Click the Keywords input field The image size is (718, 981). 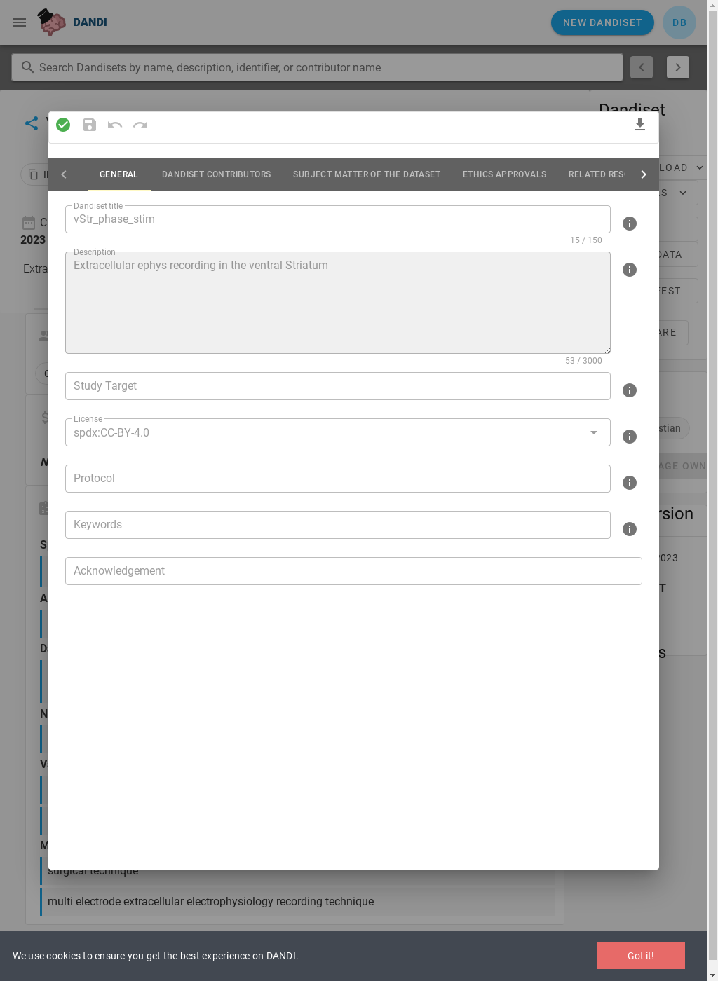point(338,525)
